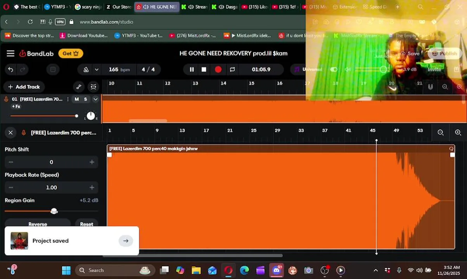Open Discord from the taskbar
This screenshot has height=279, width=467.
[277, 270]
